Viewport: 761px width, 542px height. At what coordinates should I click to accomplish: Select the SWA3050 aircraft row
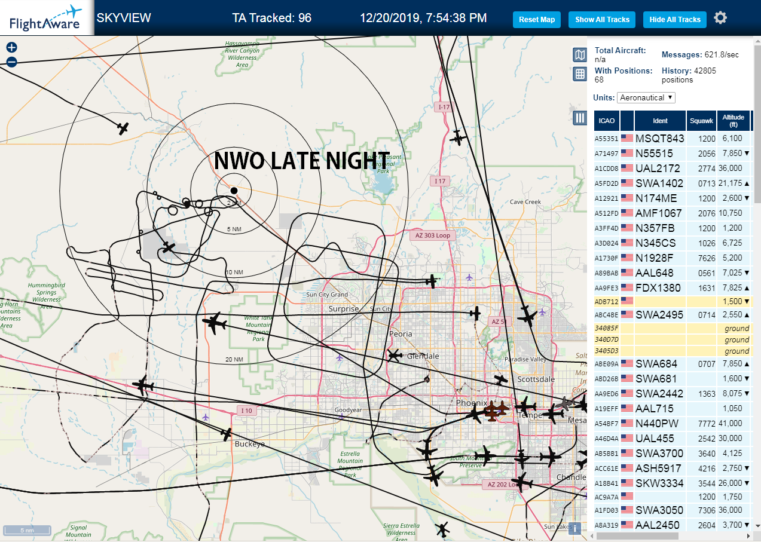(672, 510)
